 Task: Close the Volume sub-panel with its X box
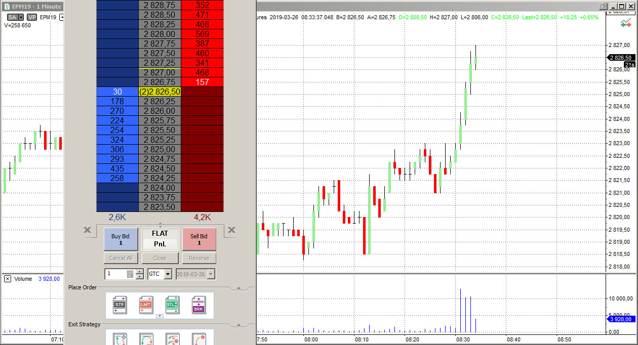[x=8, y=279]
